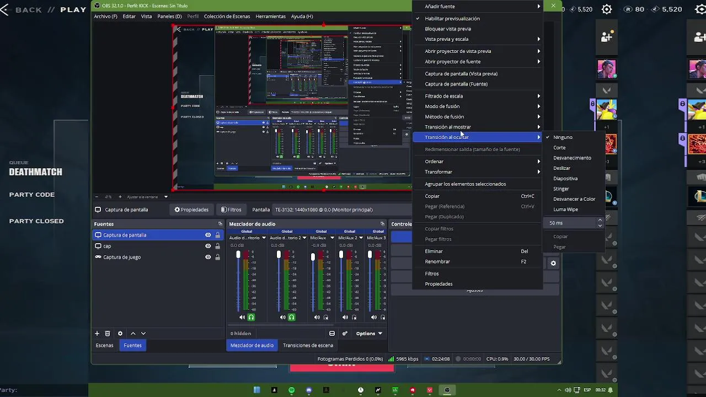Toggle Habilitar previsualización checkmark option
Screen dimensions: 706x397
tap(478, 18)
